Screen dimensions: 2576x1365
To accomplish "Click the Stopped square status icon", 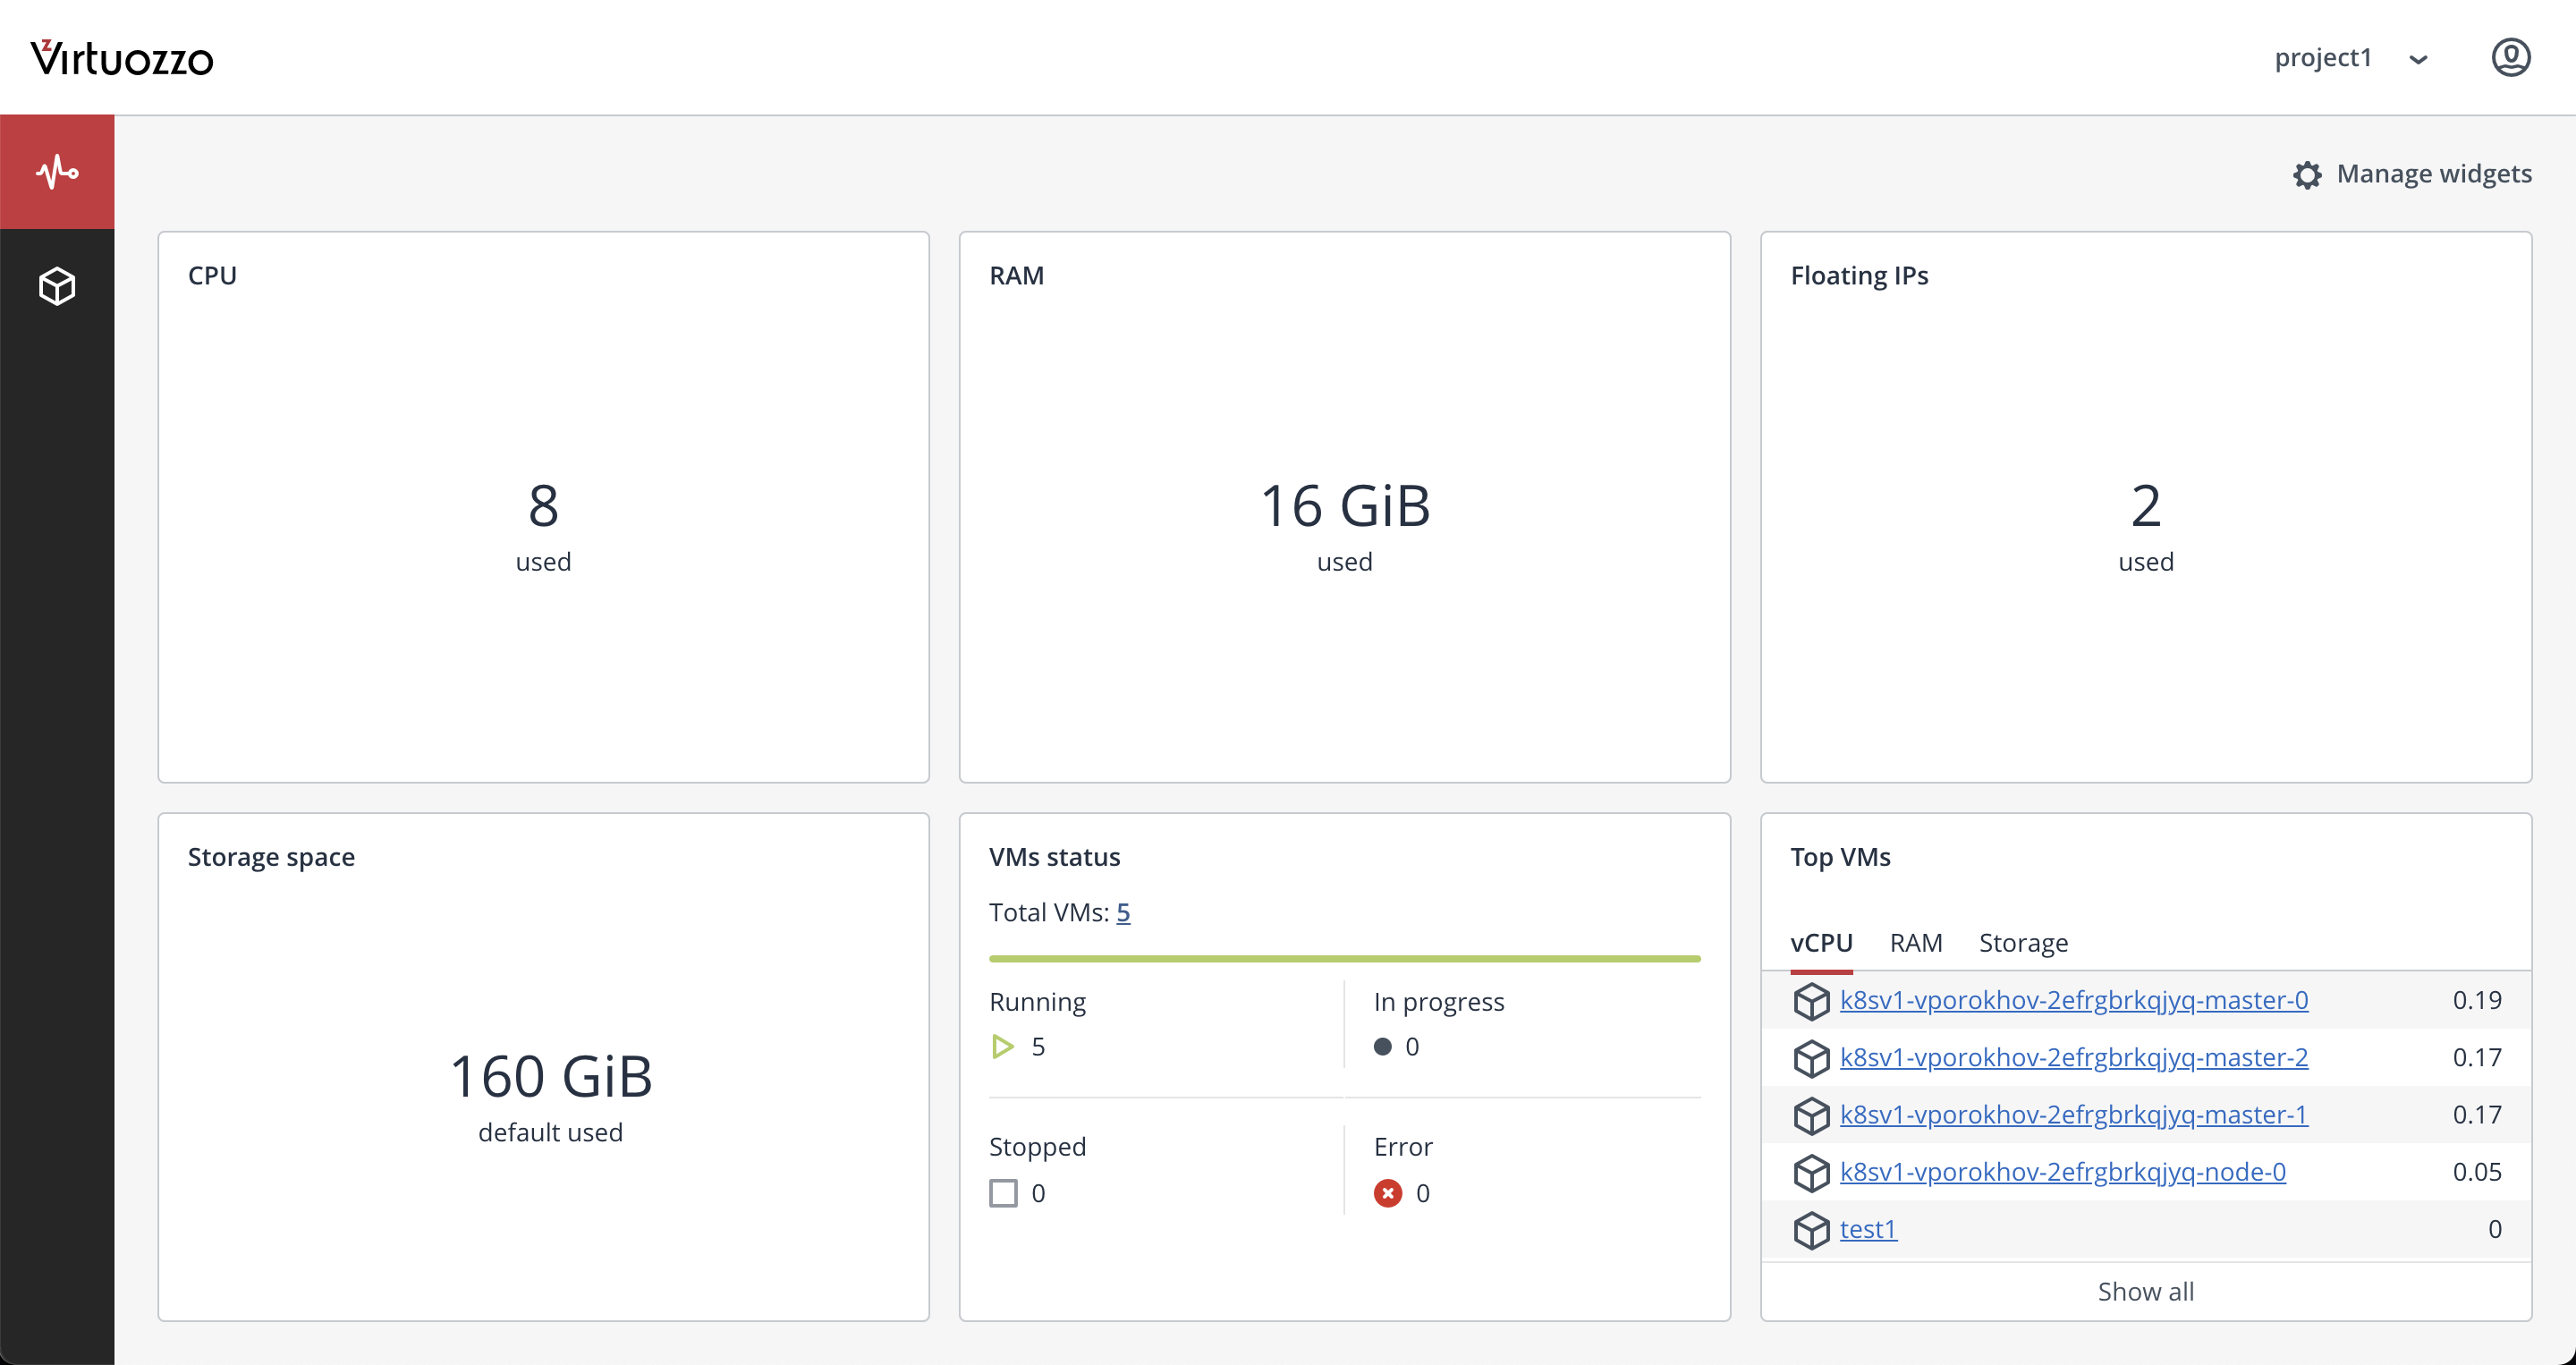I will pyautogui.click(x=1003, y=1193).
